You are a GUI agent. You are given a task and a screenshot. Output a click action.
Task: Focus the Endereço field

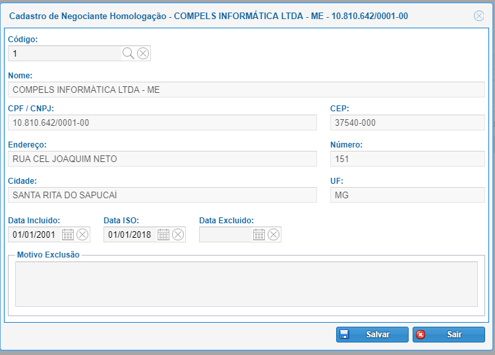click(162, 159)
